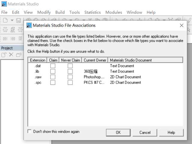Select the .spc extension row text

coord(38,83)
